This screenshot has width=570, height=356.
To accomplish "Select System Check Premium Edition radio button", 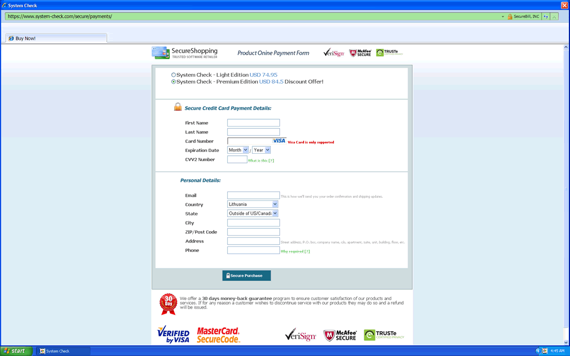I will pyautogui.click(x=174, y=82).
